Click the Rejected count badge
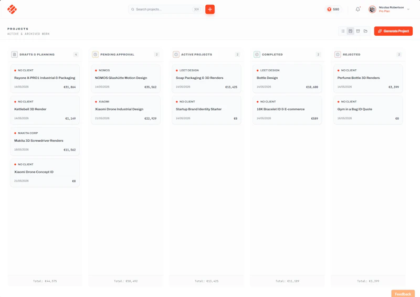This screenshot has height=297, width=420. (x=399, y=55)
